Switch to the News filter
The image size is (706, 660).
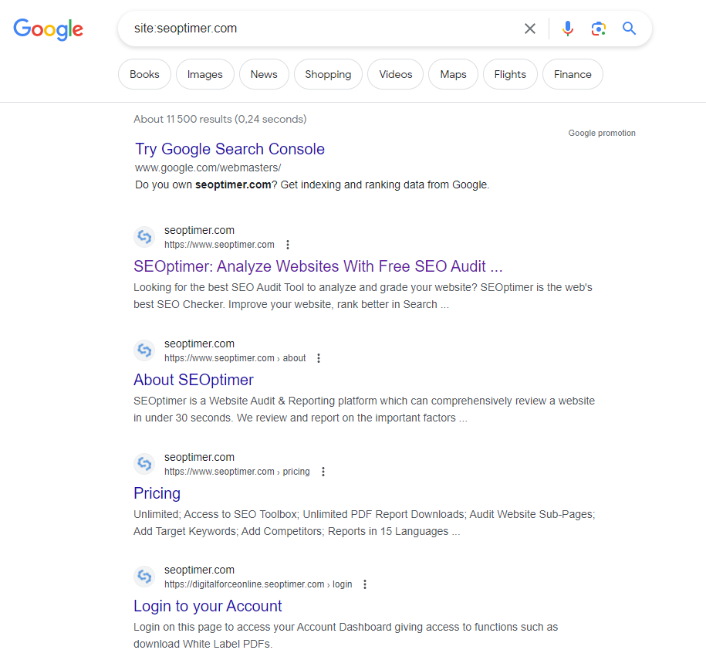(264, 74)
